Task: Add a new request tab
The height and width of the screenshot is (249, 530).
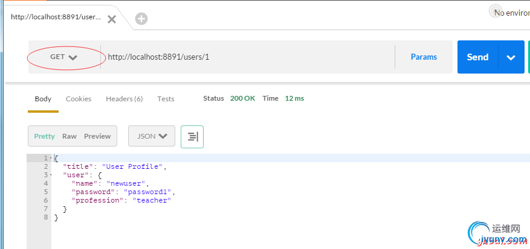Action: 141,19
